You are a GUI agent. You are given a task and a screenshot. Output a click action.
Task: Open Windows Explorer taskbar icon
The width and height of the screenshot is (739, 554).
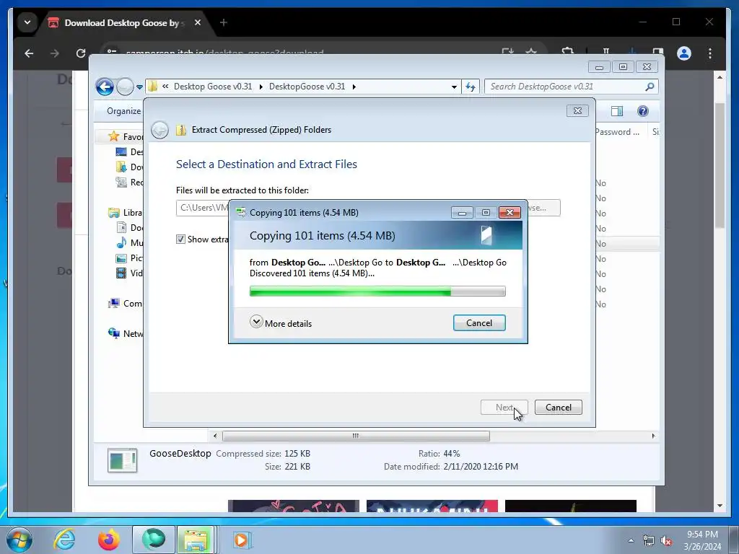196,540
